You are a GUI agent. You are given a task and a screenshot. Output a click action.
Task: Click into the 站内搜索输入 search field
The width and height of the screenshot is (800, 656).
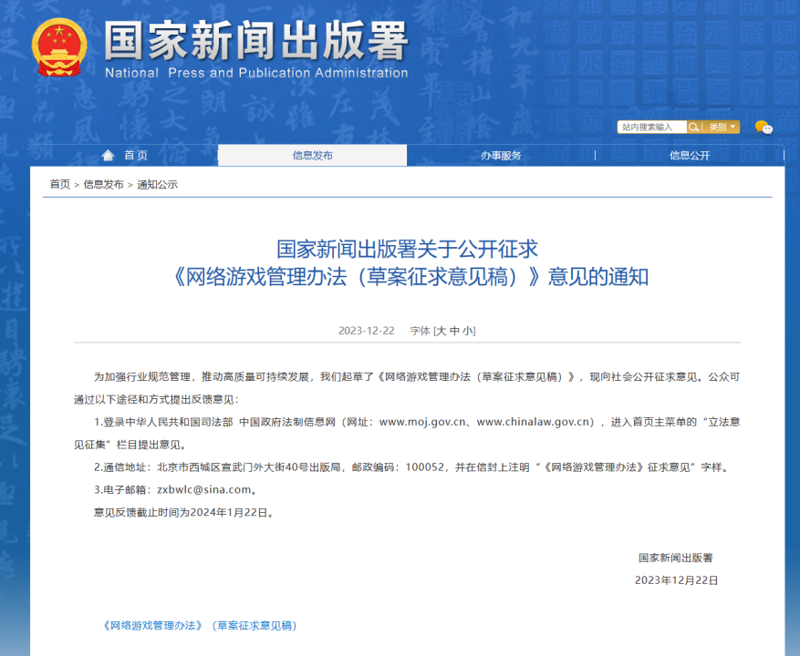[x=651, y=128]
